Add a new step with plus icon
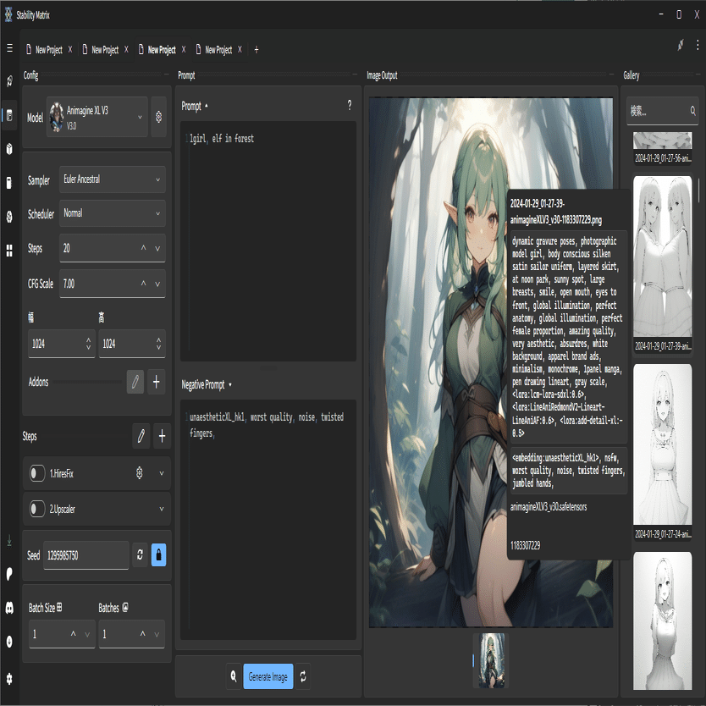 (163, 437)
